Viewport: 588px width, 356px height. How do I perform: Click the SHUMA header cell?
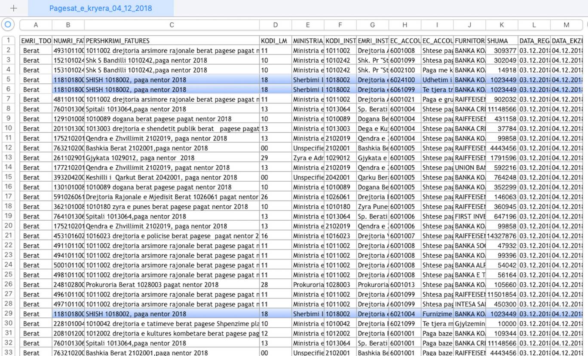coord(502,41)
